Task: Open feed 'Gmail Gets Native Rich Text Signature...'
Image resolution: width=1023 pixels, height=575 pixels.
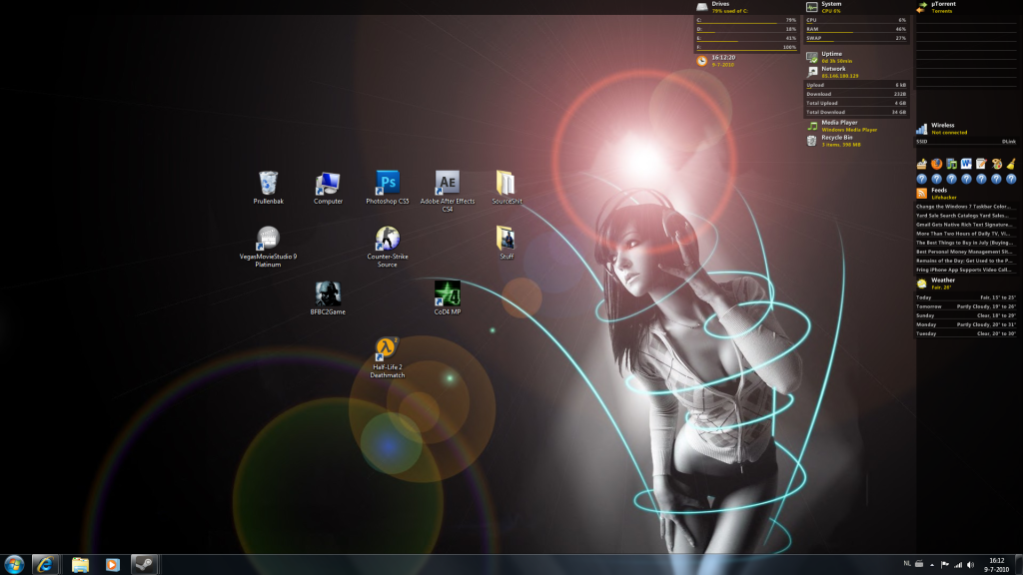Action: pos(966,225)
